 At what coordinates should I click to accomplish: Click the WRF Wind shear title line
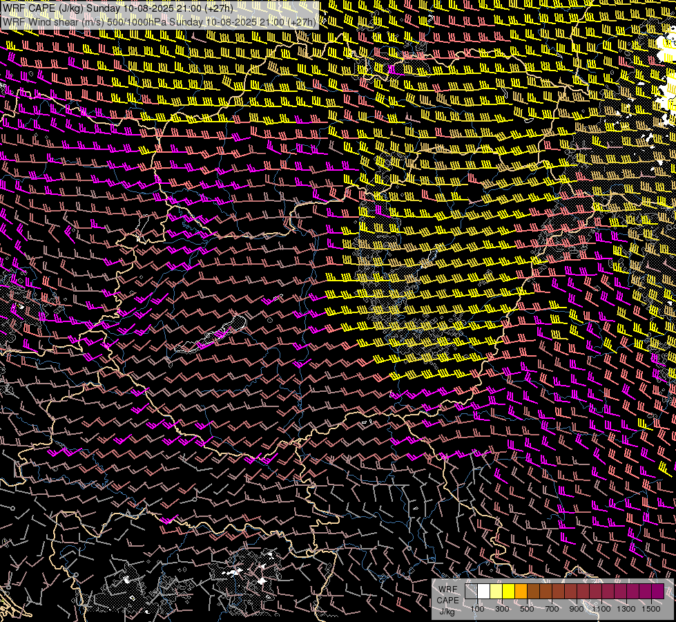tap(159, 22)
